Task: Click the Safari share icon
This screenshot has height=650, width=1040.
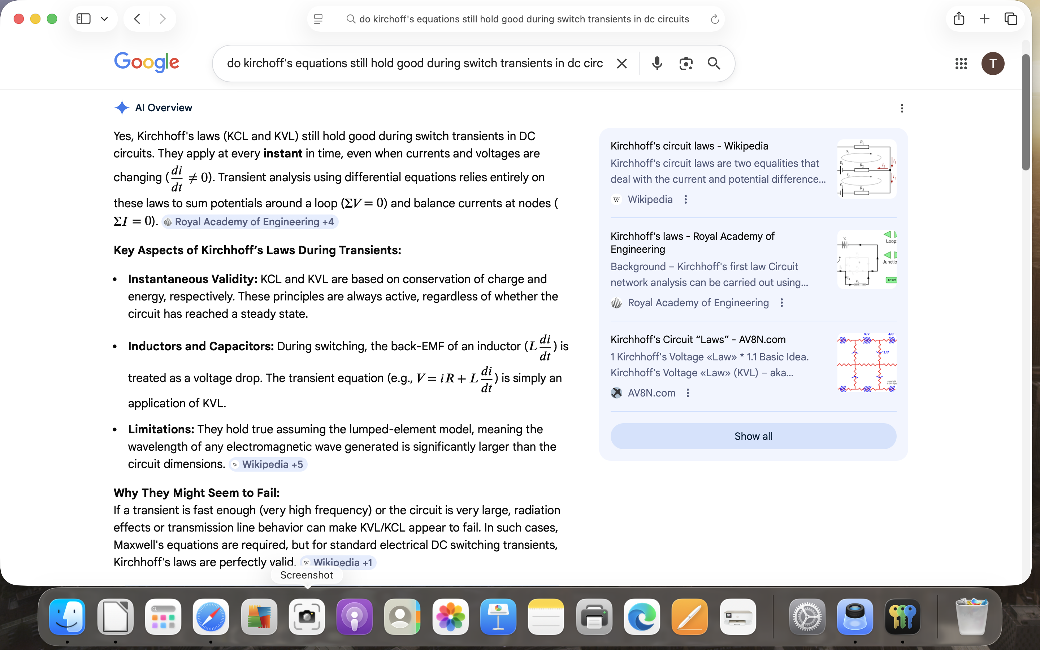Action: (x=959, y=19)
